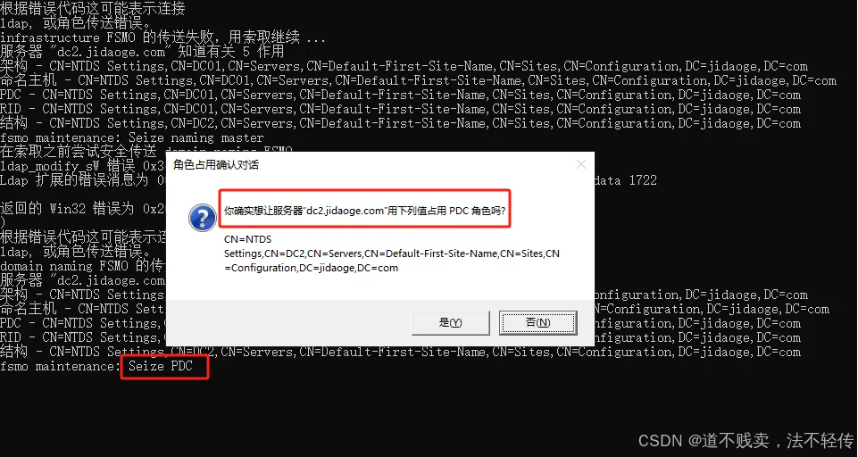Confirm the PDC seizure with 是(Y)
Viewport: 858px width, 457px height.
(450, 323)
